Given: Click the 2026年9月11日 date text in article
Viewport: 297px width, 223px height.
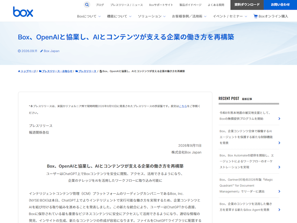Looking at the screenshot, I should click(x=190, y=146).
